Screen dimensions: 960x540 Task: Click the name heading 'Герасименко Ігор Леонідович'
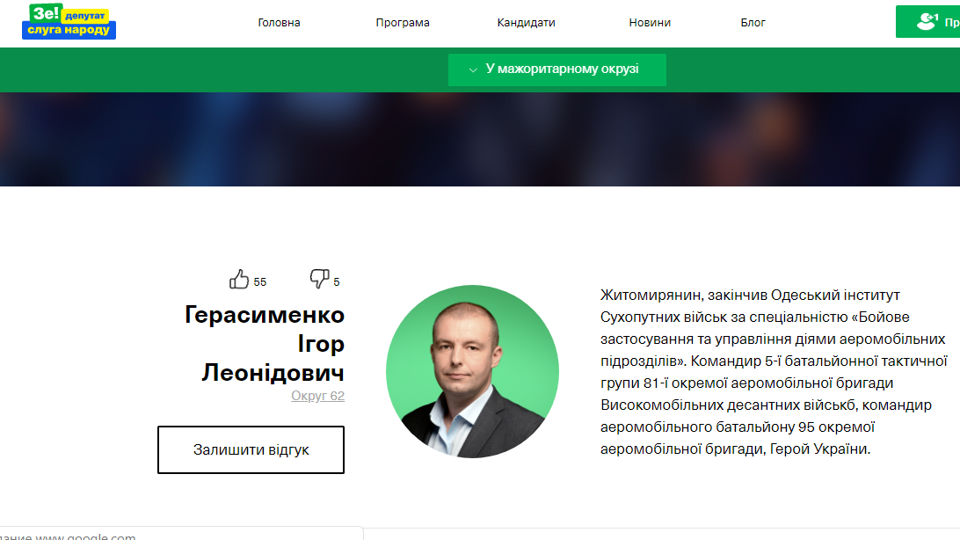265,344
